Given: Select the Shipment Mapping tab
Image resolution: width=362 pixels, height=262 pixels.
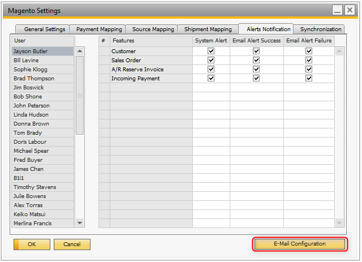Looking at the screenshot, I should [x=208, y=29].
